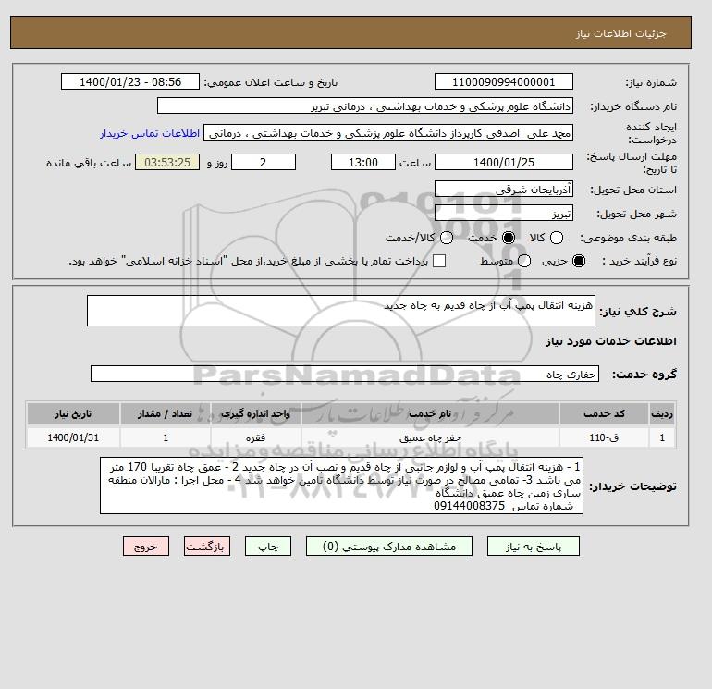
Task: Click the نام خدمت column header
Action: [430, 413]
